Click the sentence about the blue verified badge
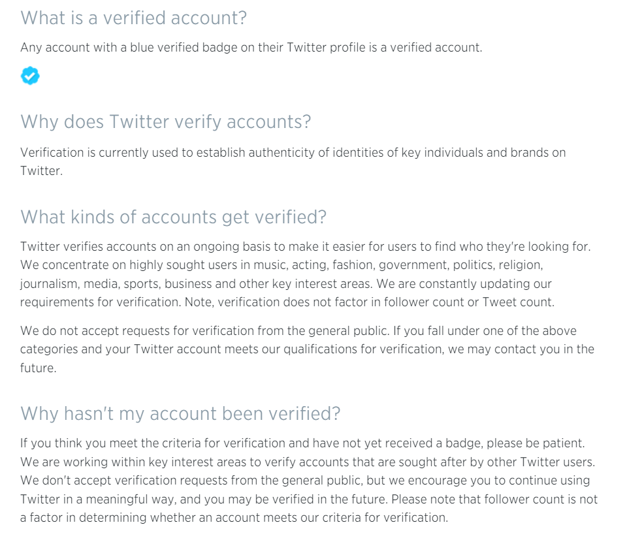This screenshot has width=642, height=542. point(251,48)
